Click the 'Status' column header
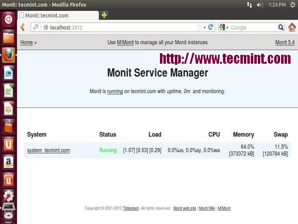Image resolution: width=298 pixels, height=224 pixels. 108,134
